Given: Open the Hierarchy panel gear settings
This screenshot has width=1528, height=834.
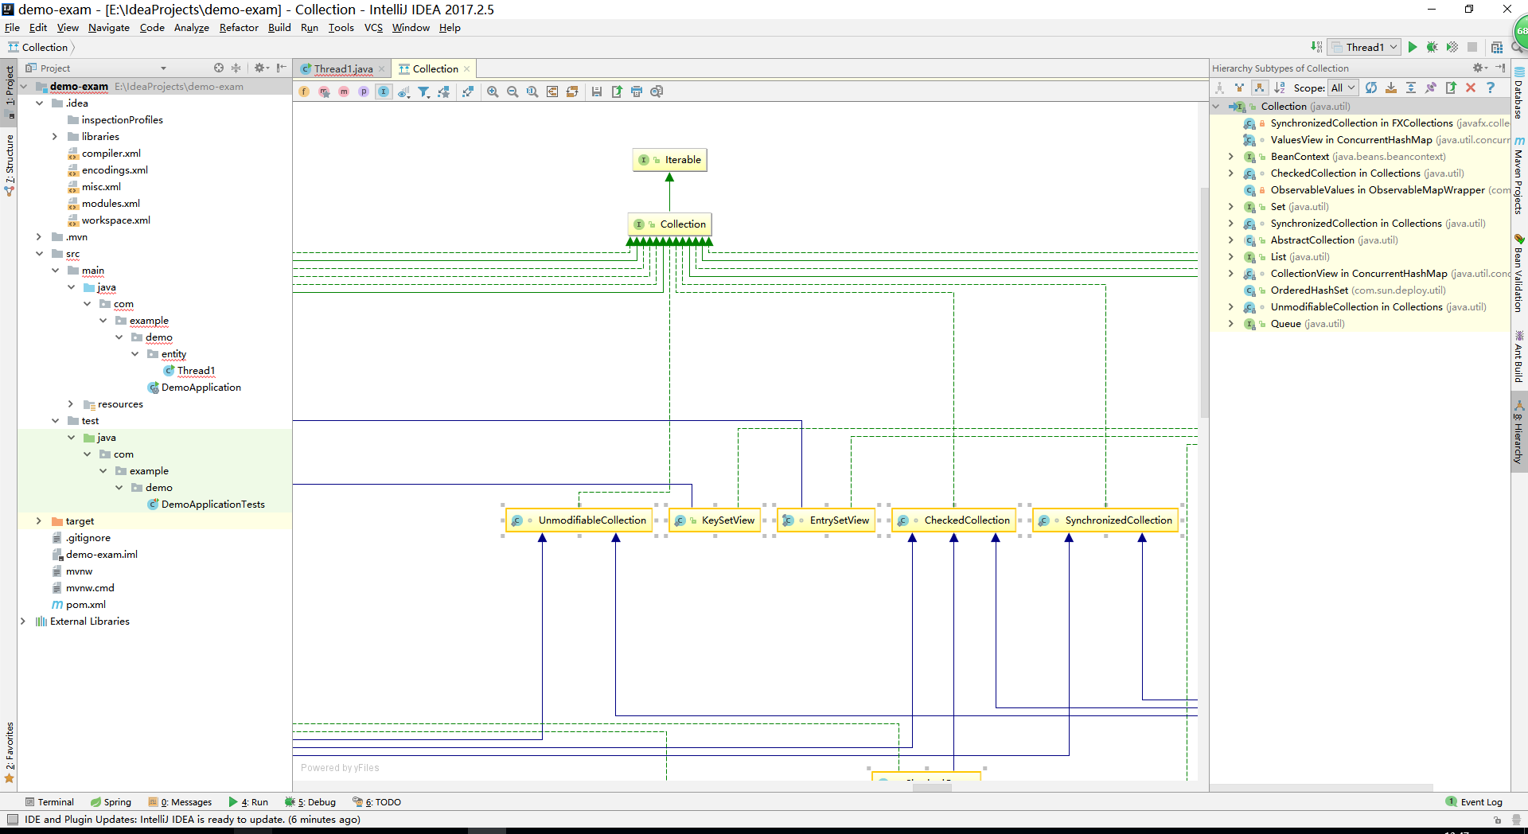Looking at the screenshot, I should (x=1479, y=68).
